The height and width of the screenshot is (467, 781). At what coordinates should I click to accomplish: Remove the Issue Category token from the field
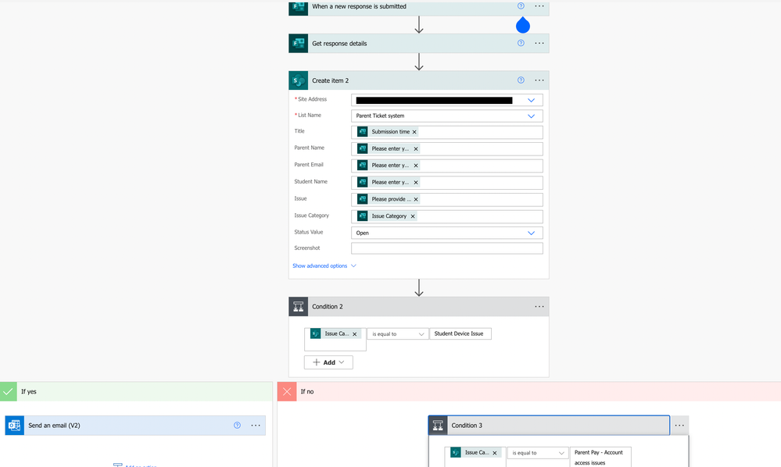coord(413,216)
